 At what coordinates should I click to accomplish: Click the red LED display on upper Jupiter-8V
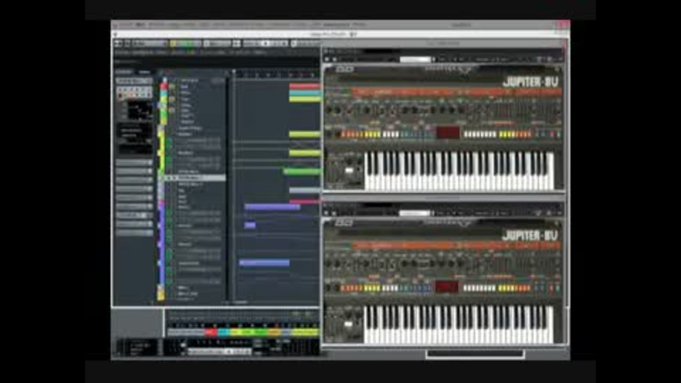coord(448,133)
